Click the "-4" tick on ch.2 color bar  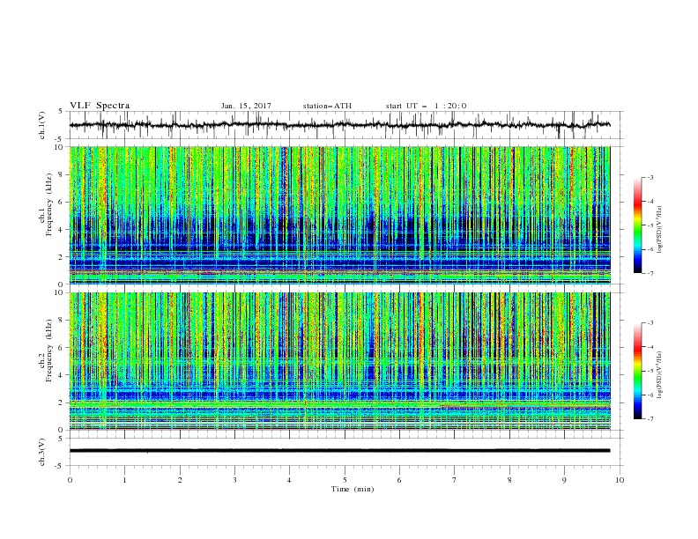coord(650,347)
